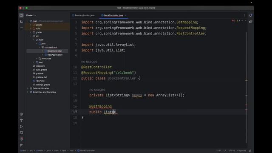The width and height of the screenshot is (272, 153).
Task: Click the HELP.md markdown file icon
Action: point(34,81)
